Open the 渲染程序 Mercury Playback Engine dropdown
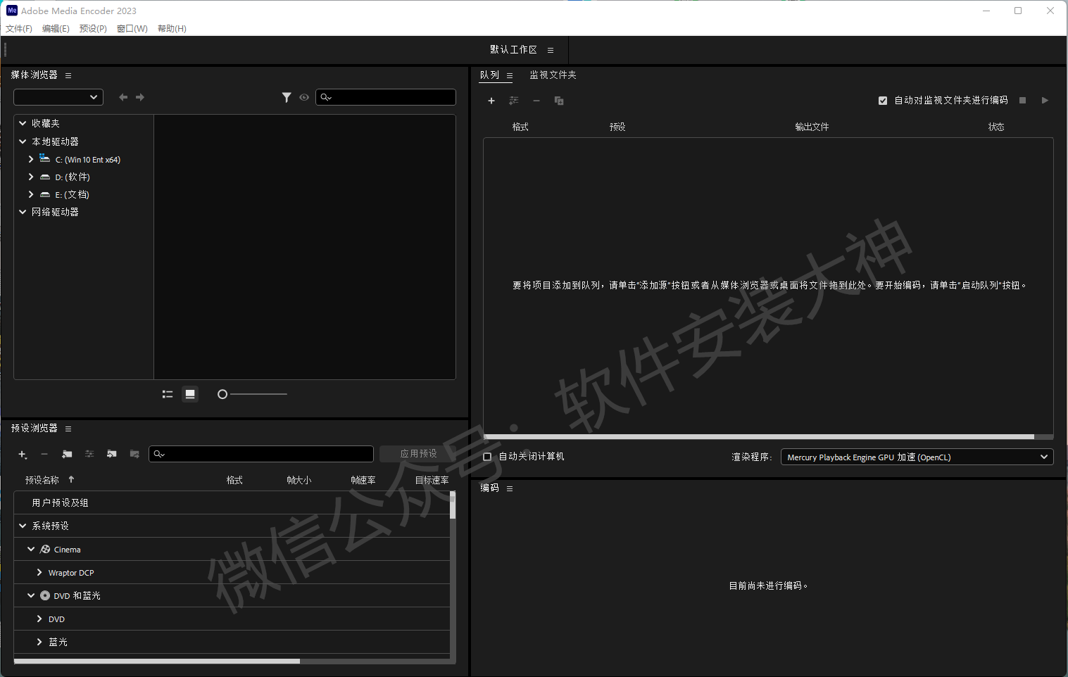This screenshot has width=1068, height=677. click(x=917, y=457)
